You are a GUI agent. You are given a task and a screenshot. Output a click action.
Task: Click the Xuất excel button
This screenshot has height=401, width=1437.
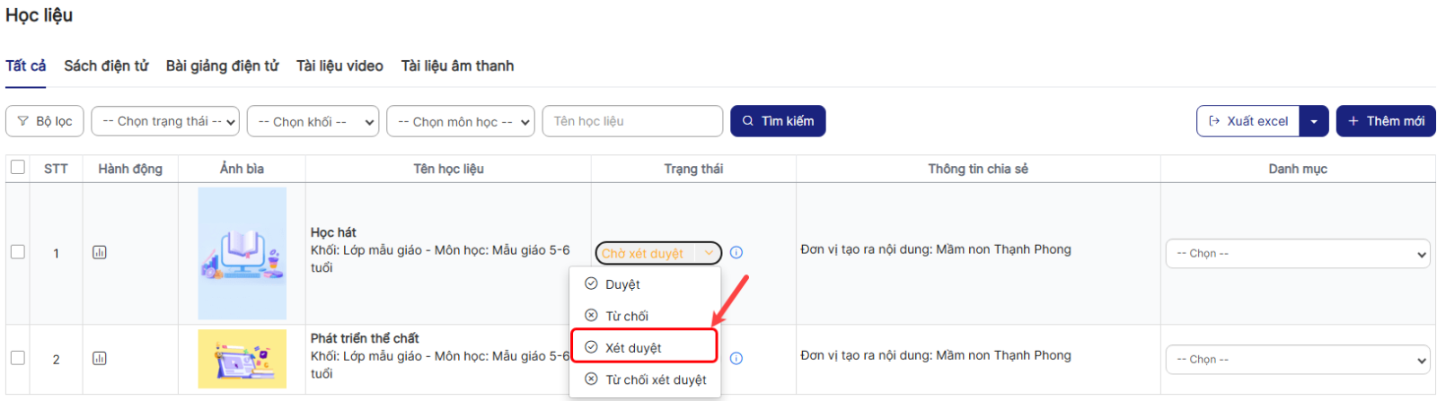pos(1247,121)
